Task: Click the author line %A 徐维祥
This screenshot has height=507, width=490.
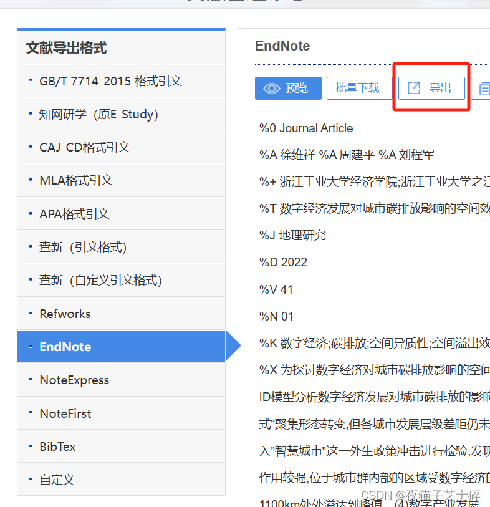Action: pyautogui.click(x=347, y=155)
